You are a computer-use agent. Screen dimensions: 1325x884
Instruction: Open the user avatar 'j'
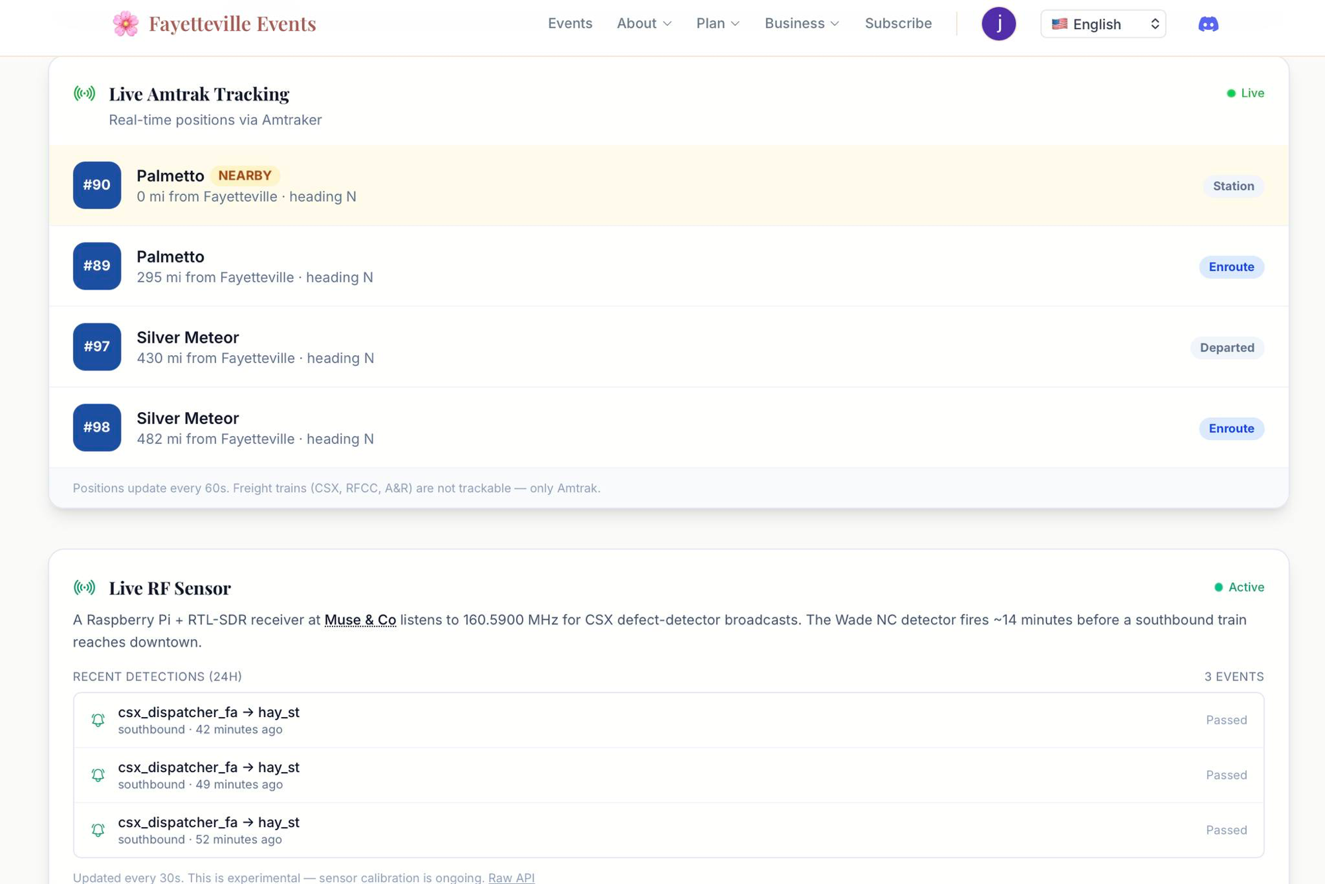click(x=998, y=24)
